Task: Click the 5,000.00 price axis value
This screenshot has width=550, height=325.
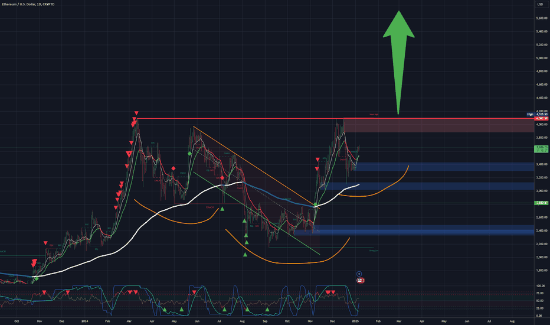Action: point(542,58)
